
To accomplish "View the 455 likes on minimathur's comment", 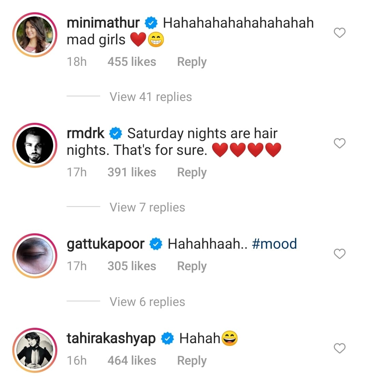I will pyautogui.click(x=132, y=62).
